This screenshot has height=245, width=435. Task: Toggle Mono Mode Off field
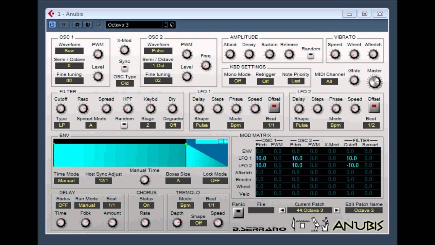[x=237, y=81]
